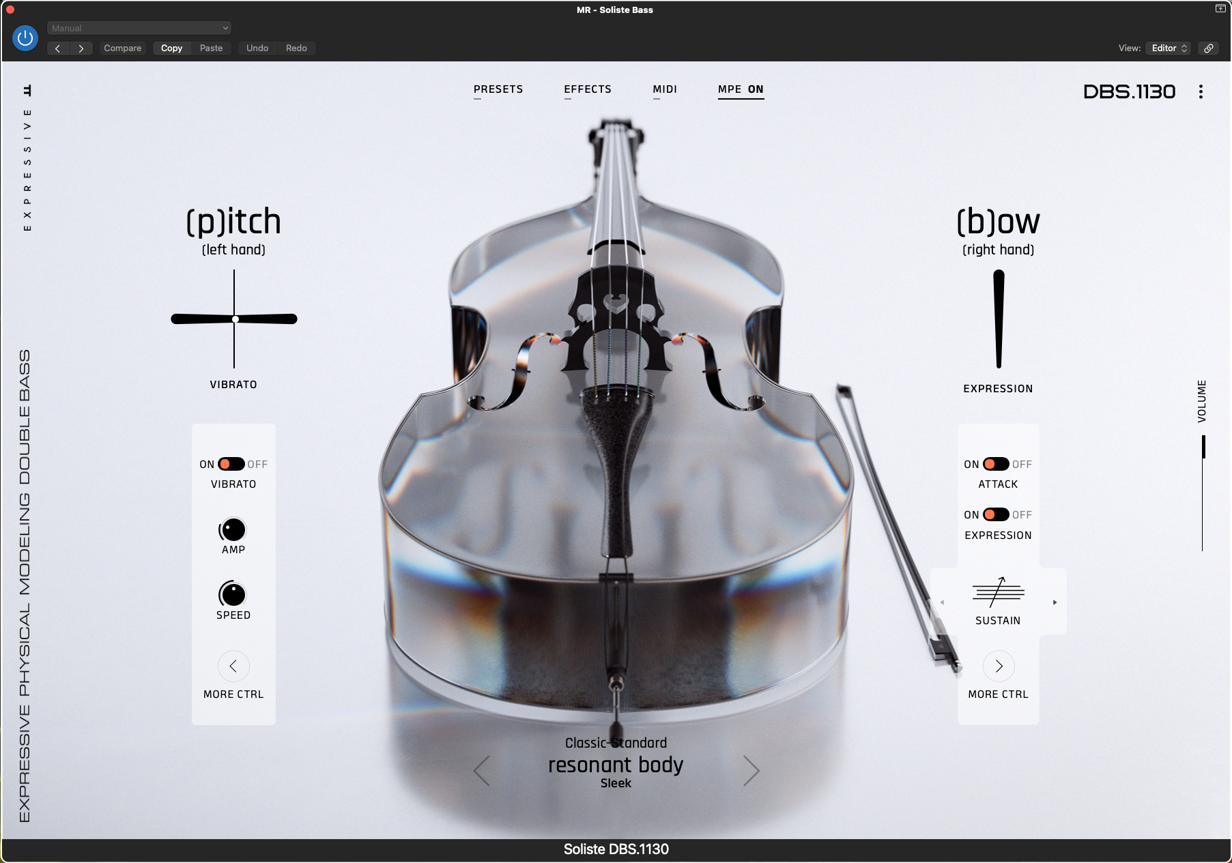Click the bow image beside the bass
Screen dimensions: 1232x863
click(898, 529)
